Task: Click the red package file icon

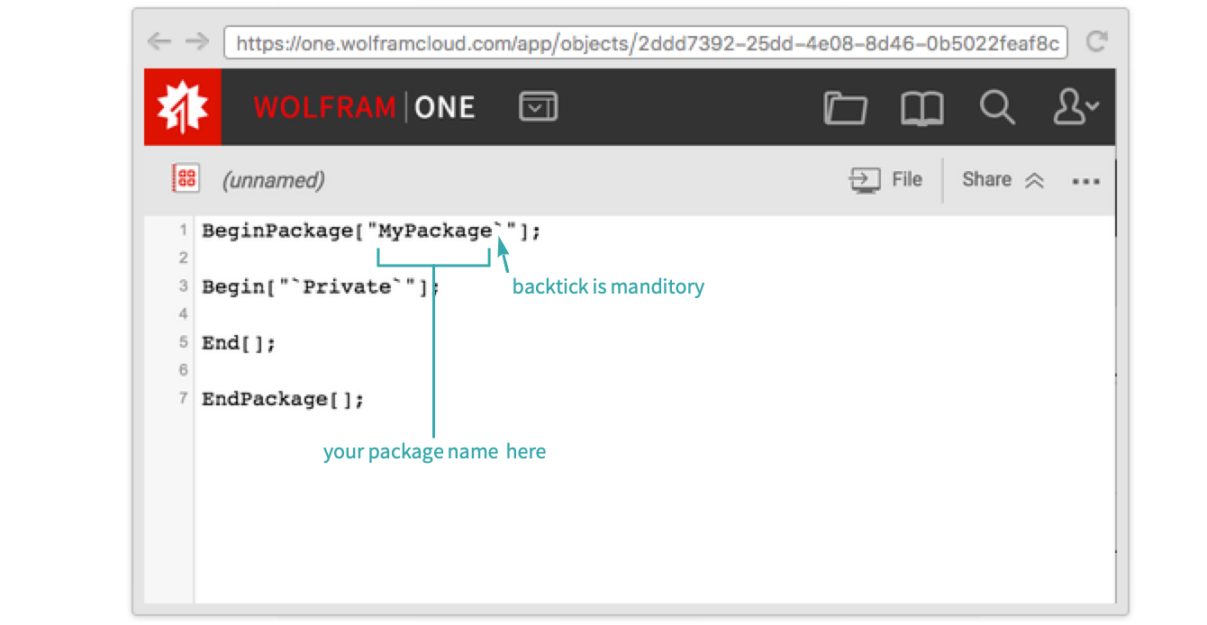Action: 186,179
